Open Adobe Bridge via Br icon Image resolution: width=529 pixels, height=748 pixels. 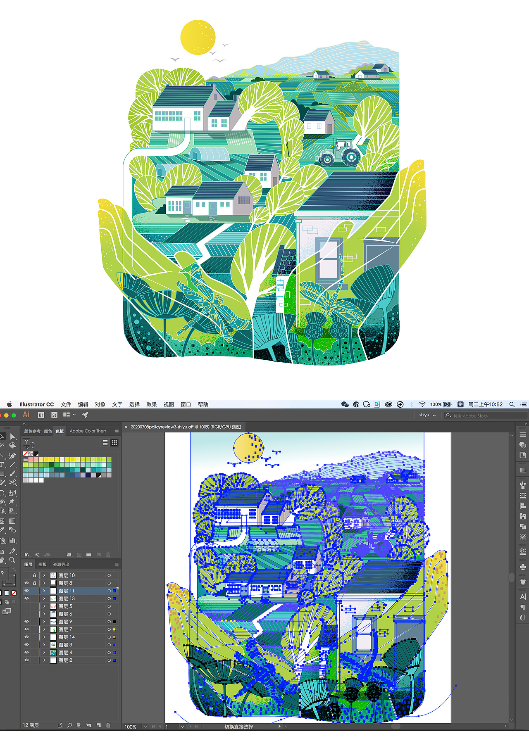point(41,415)
